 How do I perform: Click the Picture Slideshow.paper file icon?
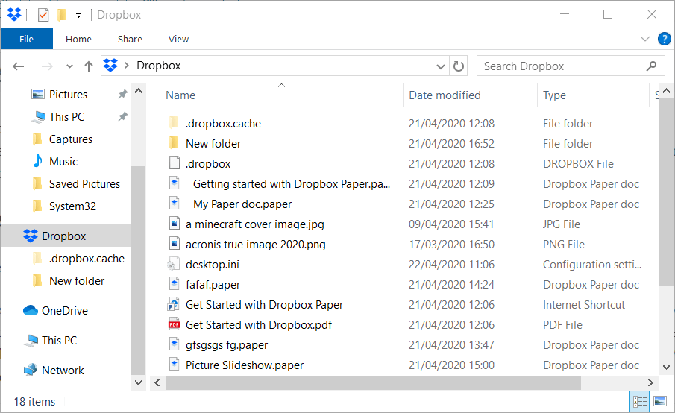(x=174, y=365)
